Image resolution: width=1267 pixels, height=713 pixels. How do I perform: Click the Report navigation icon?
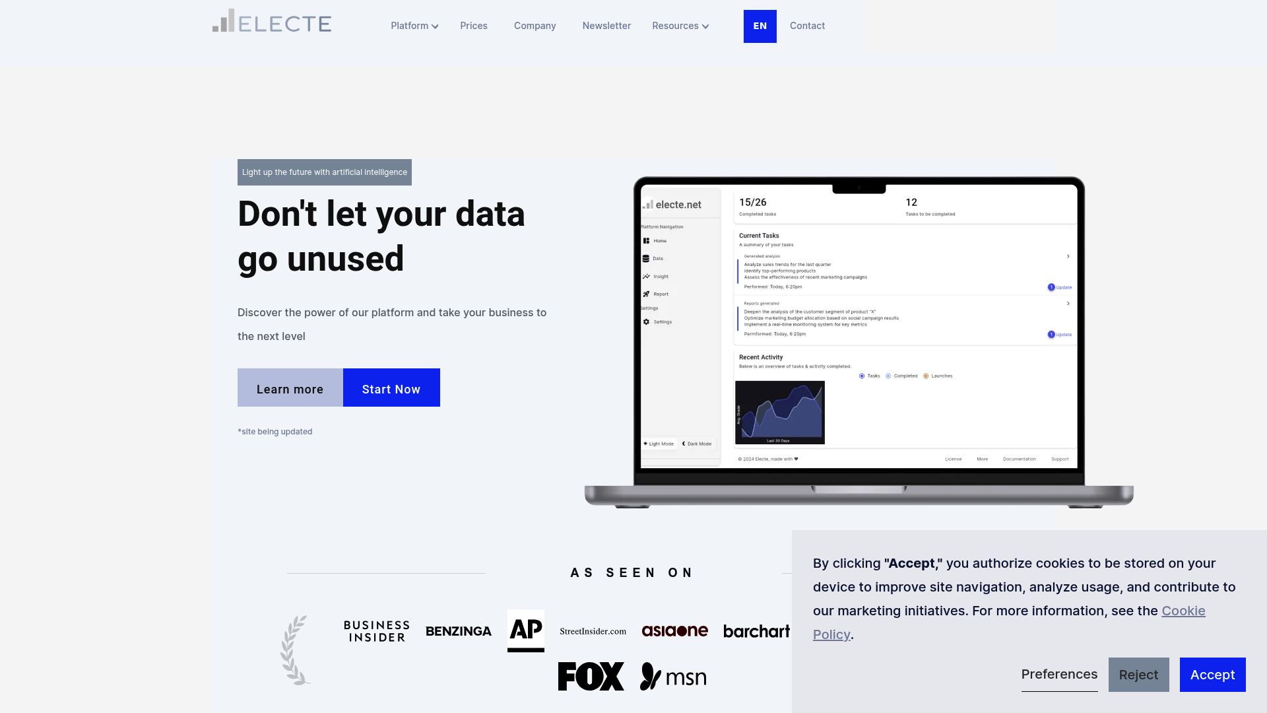click(647, 293)
